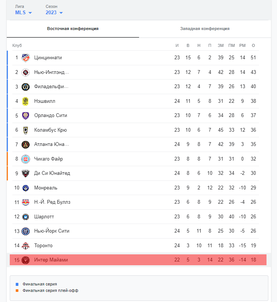Screen dimensions: 277x302
Task: Switch to Западная конференция tab
Action: pyautogui.click(x=205, y=29)
